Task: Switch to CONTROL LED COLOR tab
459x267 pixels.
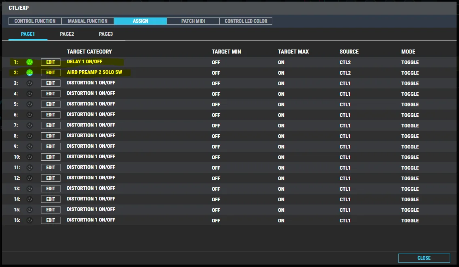Action: click(x=246, y=21)
